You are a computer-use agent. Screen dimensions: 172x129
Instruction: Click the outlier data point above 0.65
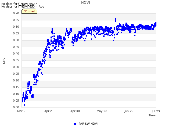coord(115,20)
